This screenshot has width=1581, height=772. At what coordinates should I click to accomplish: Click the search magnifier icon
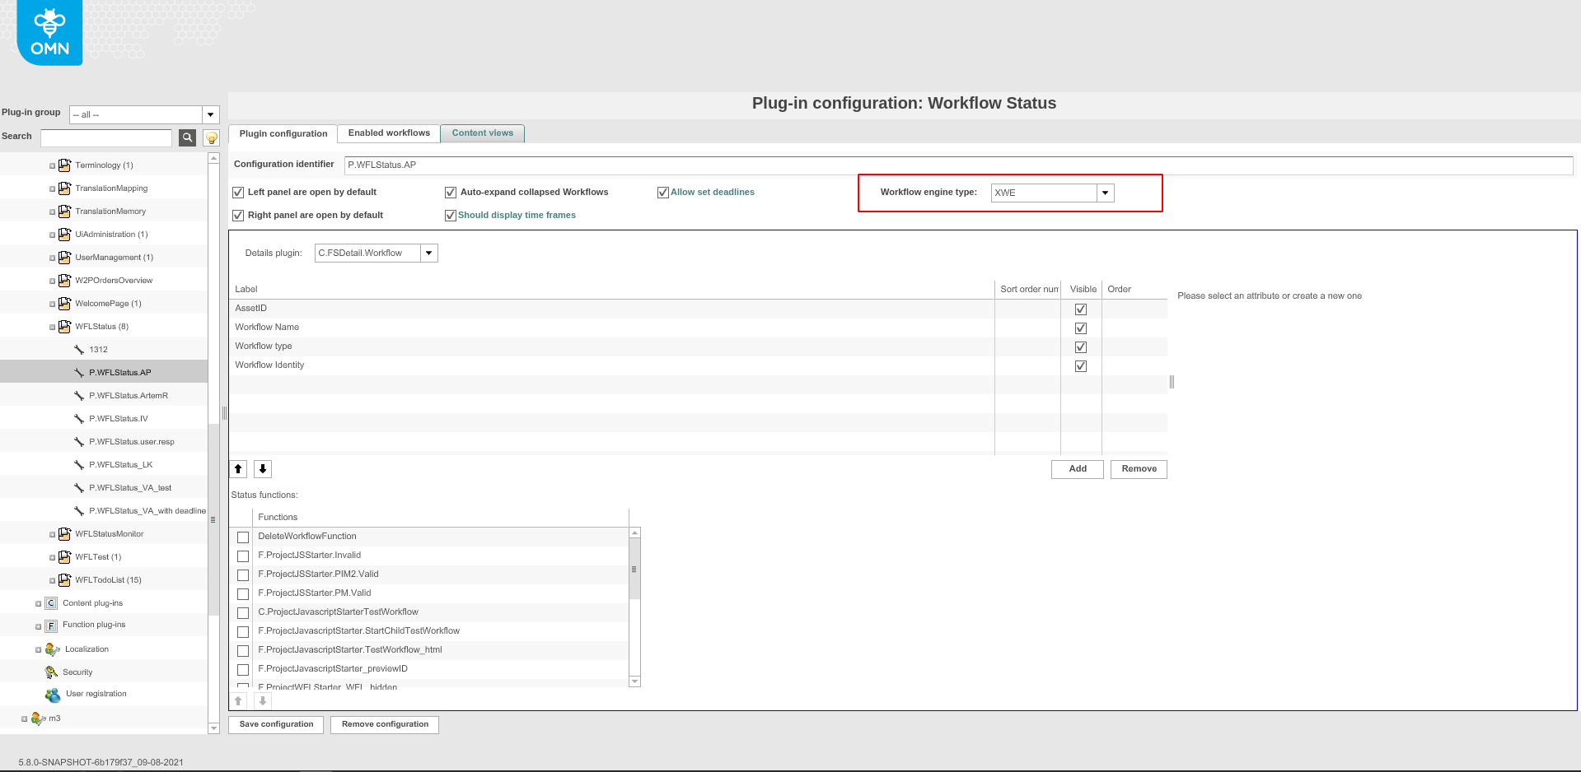188,137
